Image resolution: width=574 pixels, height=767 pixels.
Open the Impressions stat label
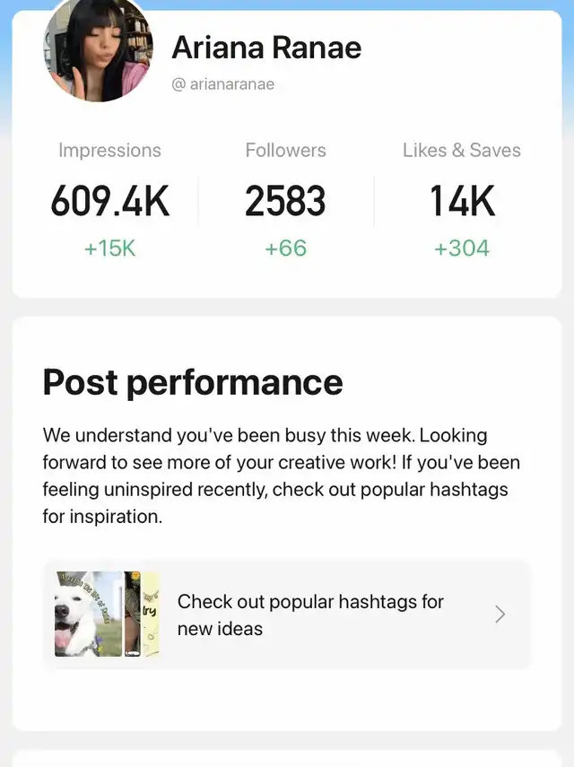(x=109, y=151)
